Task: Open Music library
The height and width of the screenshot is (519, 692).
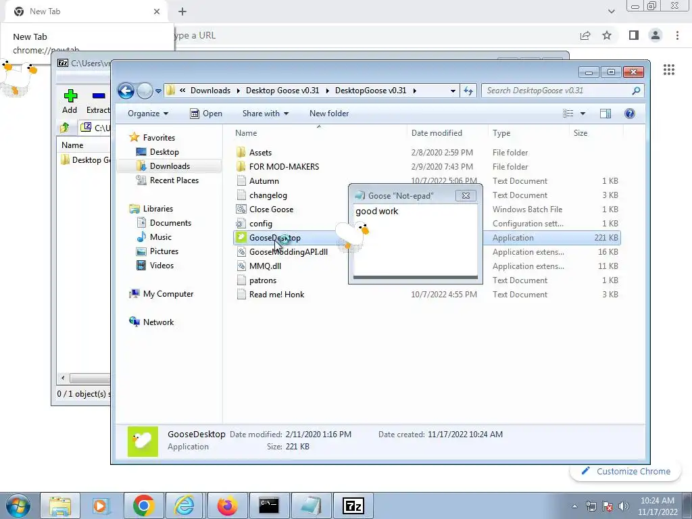Action: coord(160,237)
